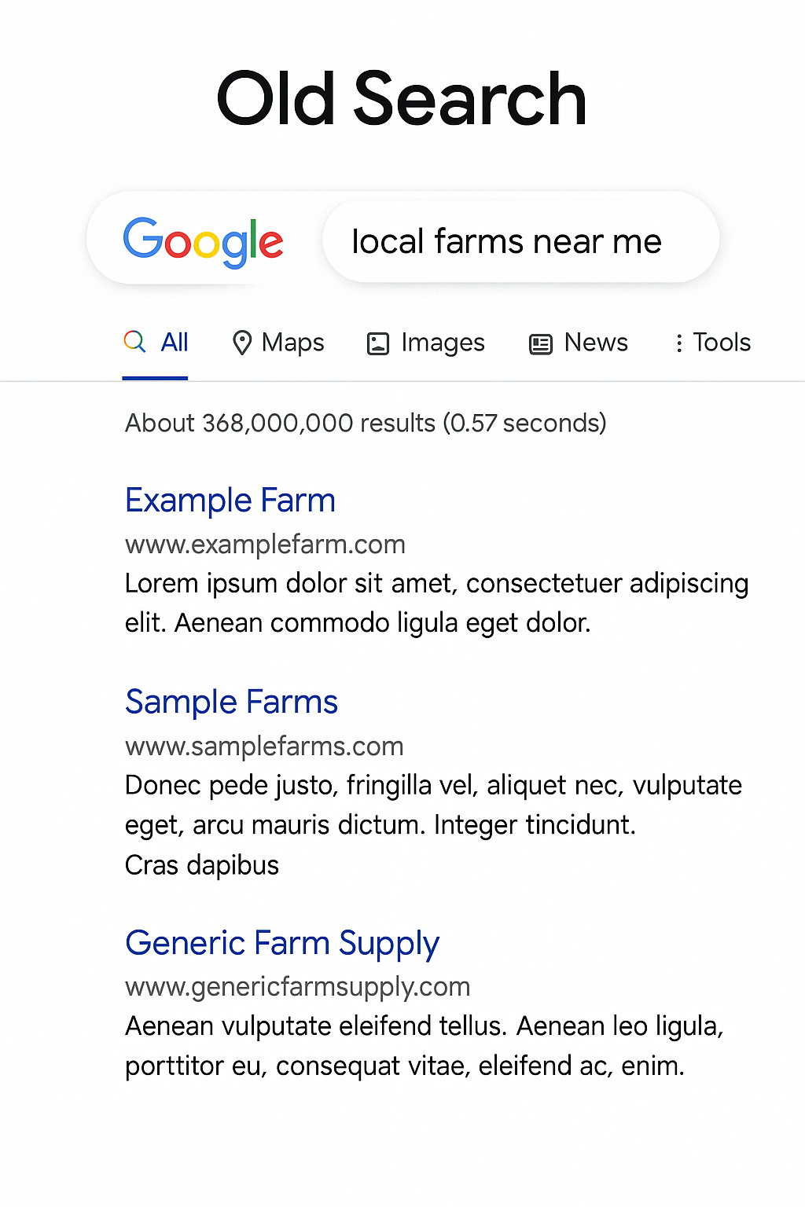
Task: Open the Tools menu
Action: pyautogui.click(x=713, y=343)
